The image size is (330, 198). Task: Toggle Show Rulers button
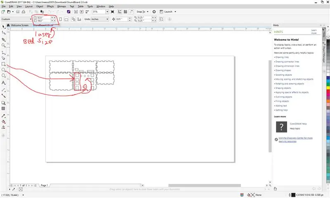120,12
